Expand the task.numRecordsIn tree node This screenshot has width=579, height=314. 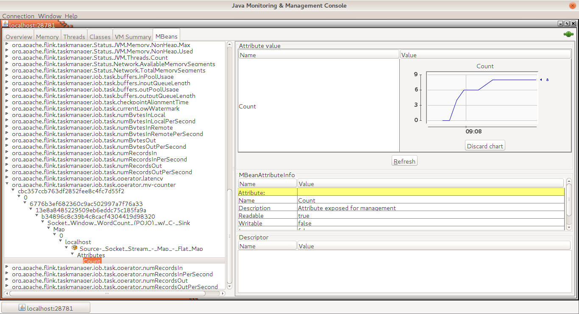point(7,153)
